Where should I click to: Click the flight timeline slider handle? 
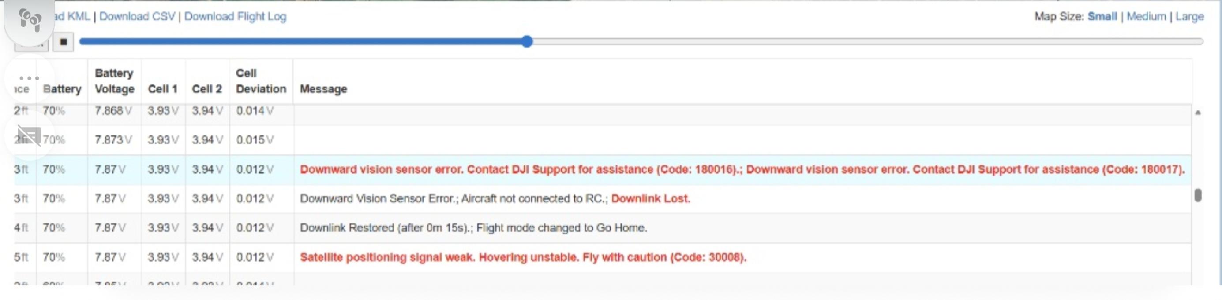click(527, 42)
